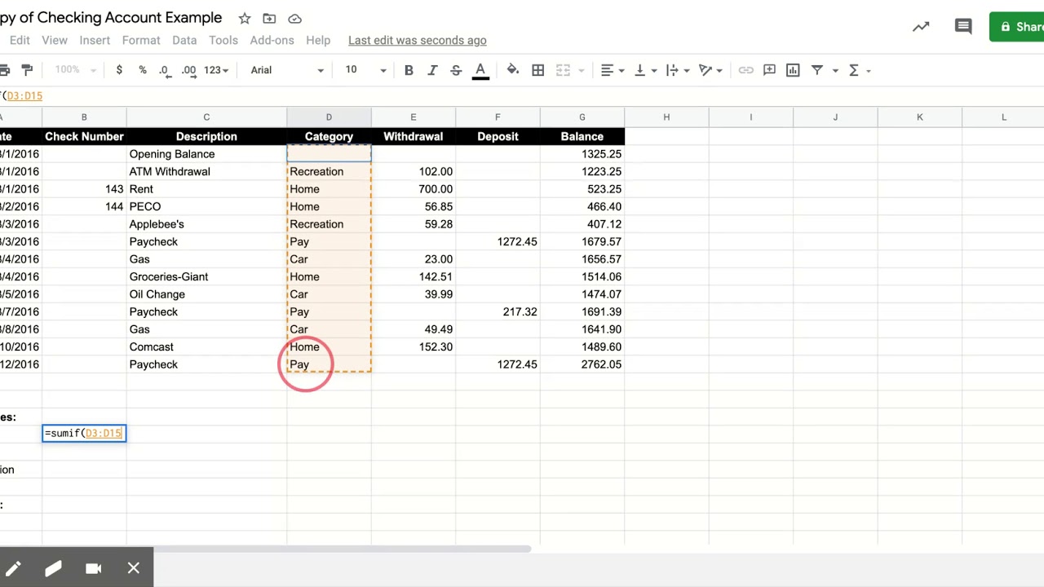Format as percent
Image resolution: width=1044 pixels, height=587 pixels.
click(143, 70)
